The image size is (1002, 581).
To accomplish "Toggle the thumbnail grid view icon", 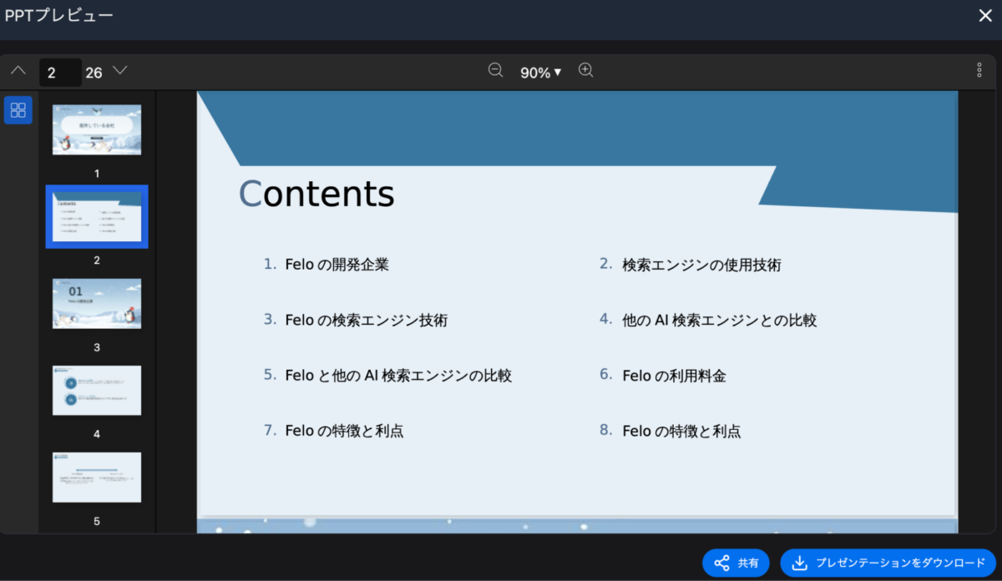I will tap(18, 110).
